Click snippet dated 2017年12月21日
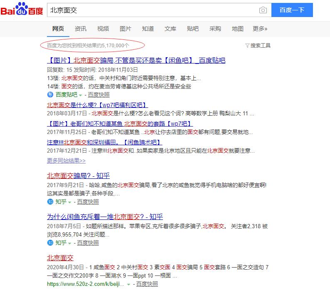The height and width of the screenshot is (290, 330). (151, 151)
